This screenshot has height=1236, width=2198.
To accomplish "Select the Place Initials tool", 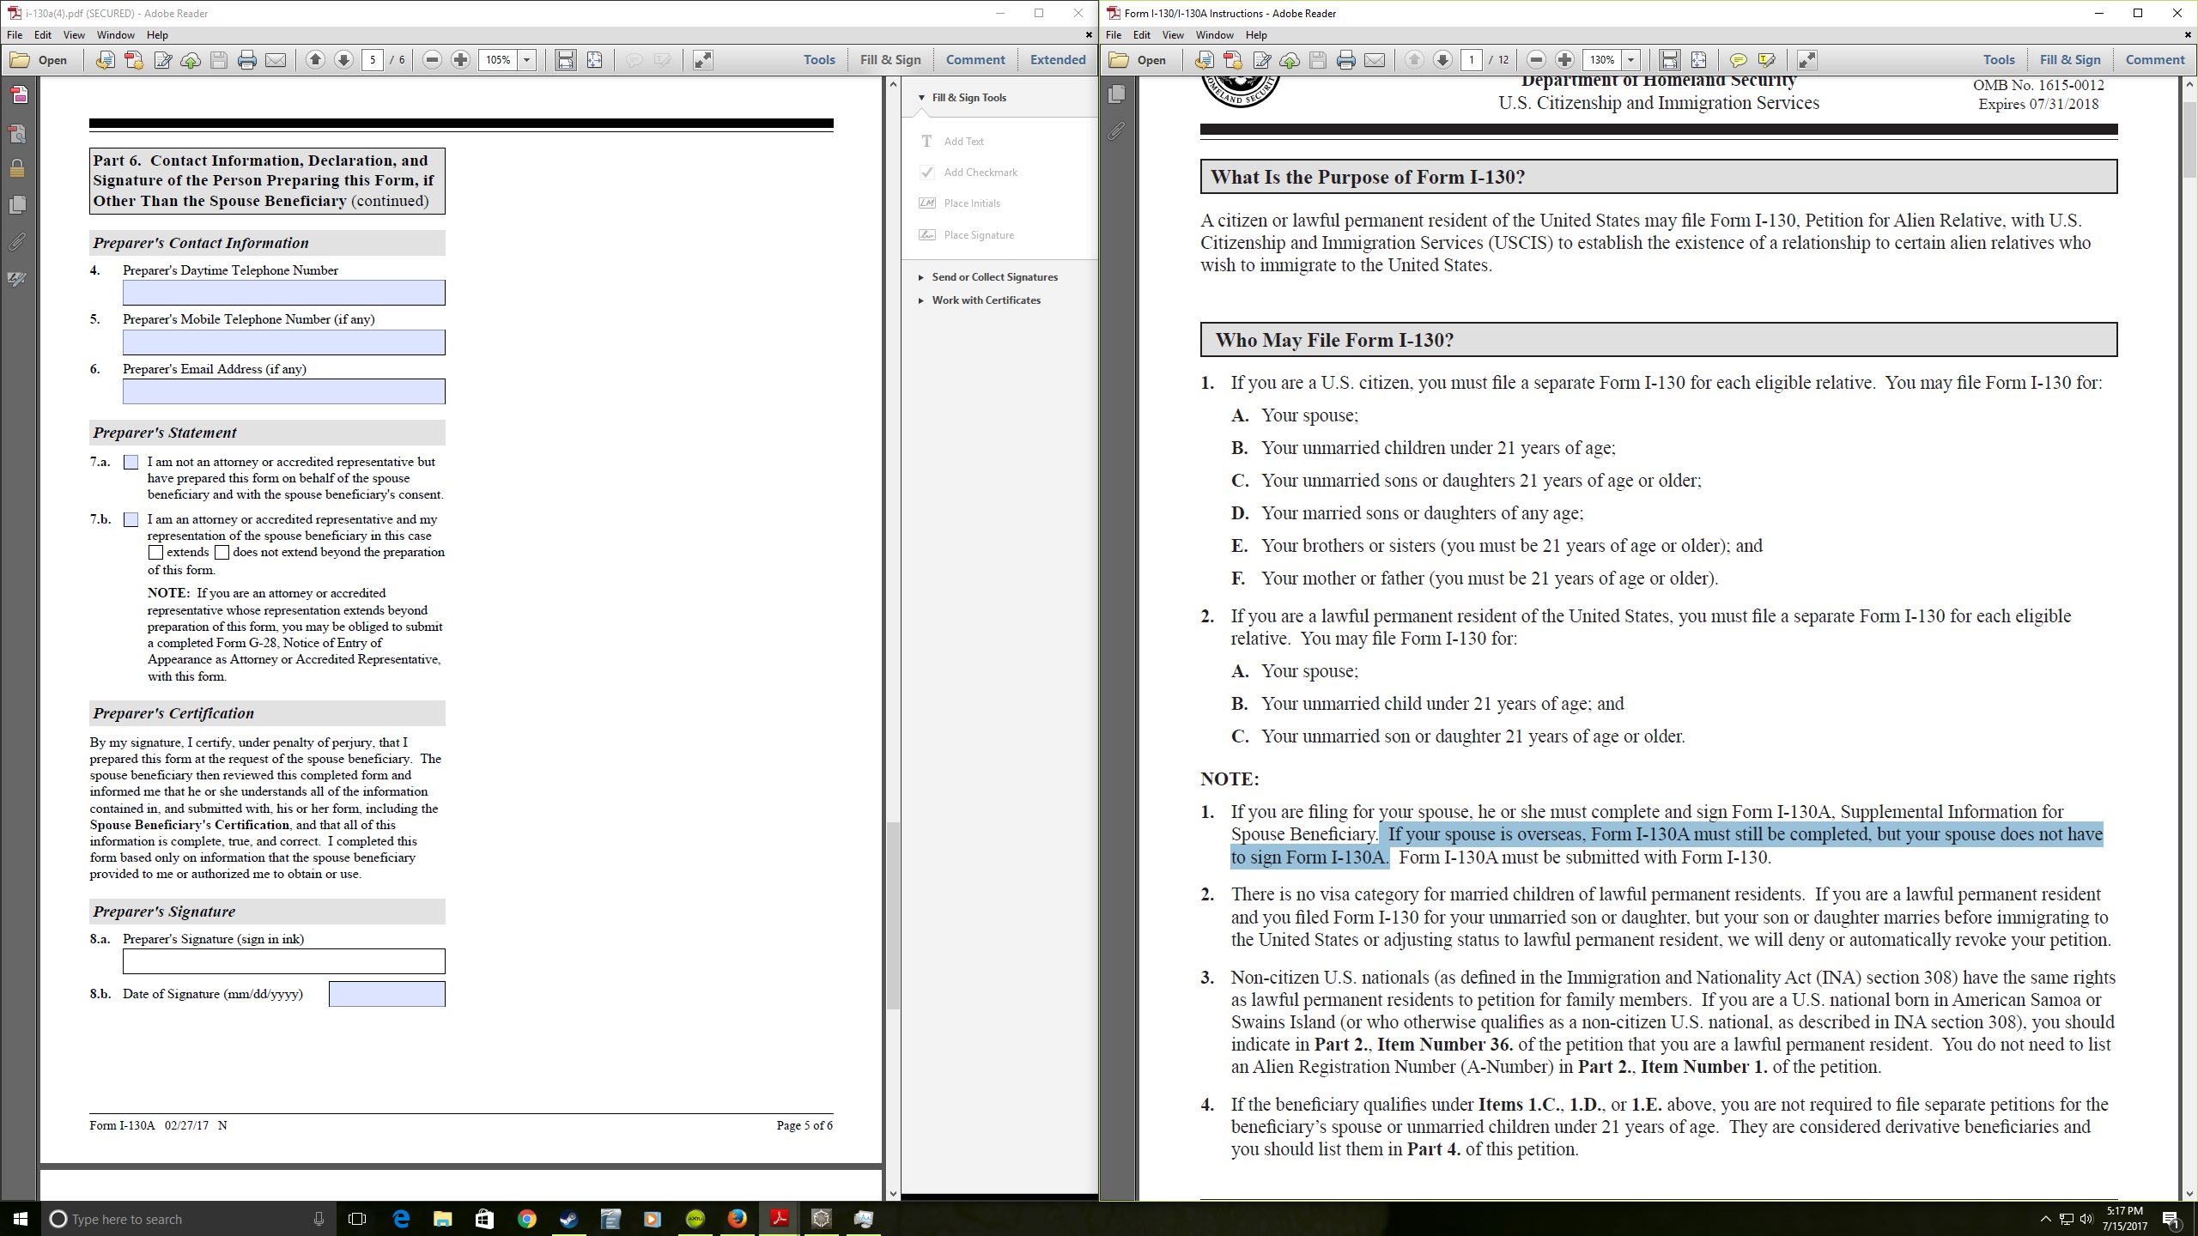I will coord(960,203).
